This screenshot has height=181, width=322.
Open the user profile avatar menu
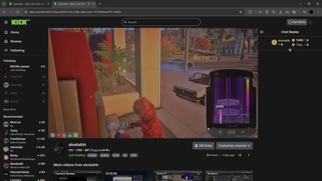coord(311,22)
